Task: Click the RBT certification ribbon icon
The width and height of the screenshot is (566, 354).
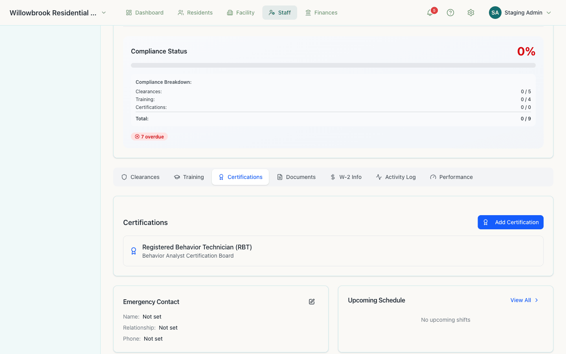Action: pos(134,251)
